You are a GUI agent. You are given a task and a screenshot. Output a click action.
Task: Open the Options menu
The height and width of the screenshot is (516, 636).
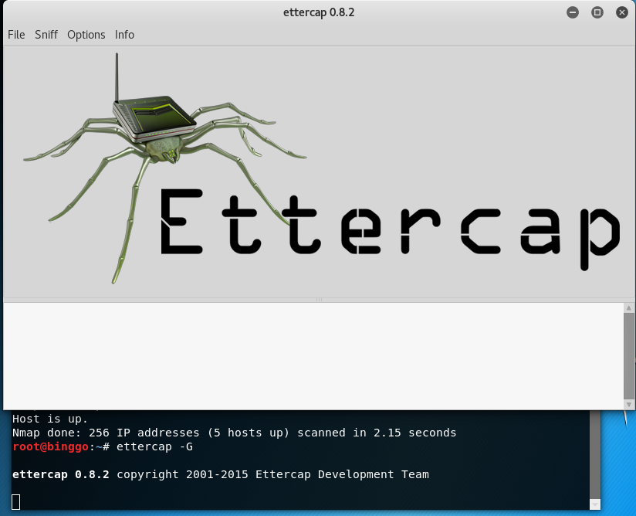(x=86, y=35)
